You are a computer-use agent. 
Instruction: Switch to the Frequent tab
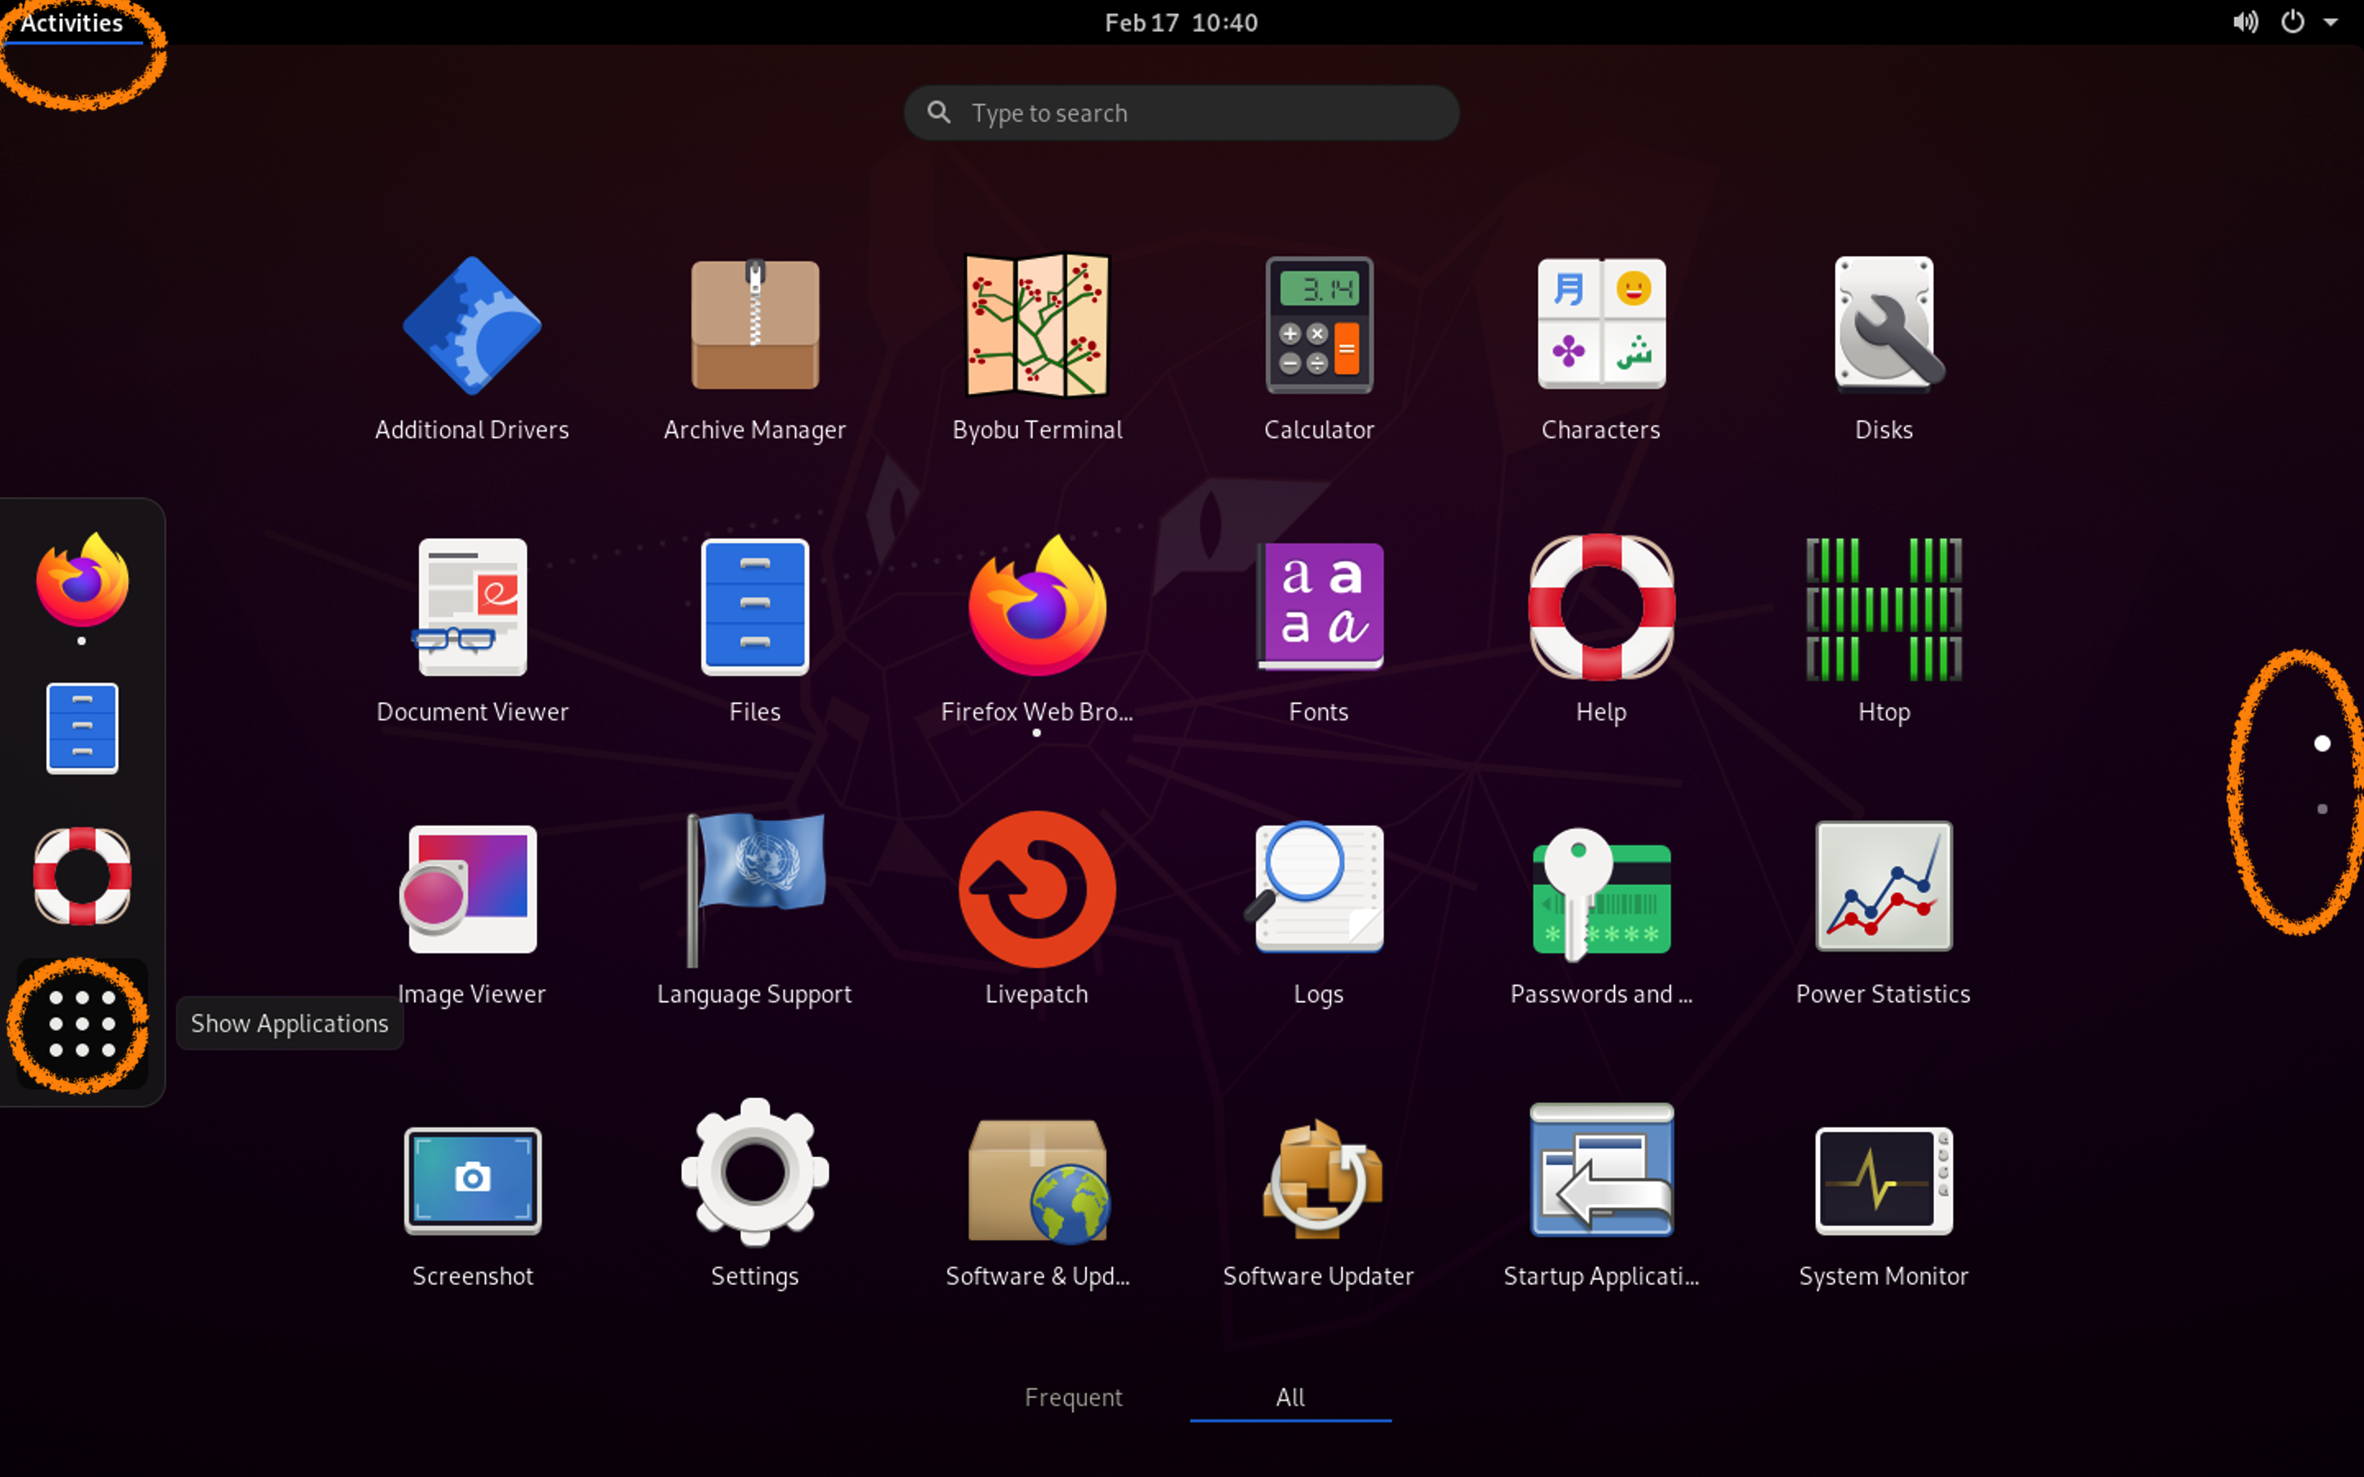point(1073,1397)
